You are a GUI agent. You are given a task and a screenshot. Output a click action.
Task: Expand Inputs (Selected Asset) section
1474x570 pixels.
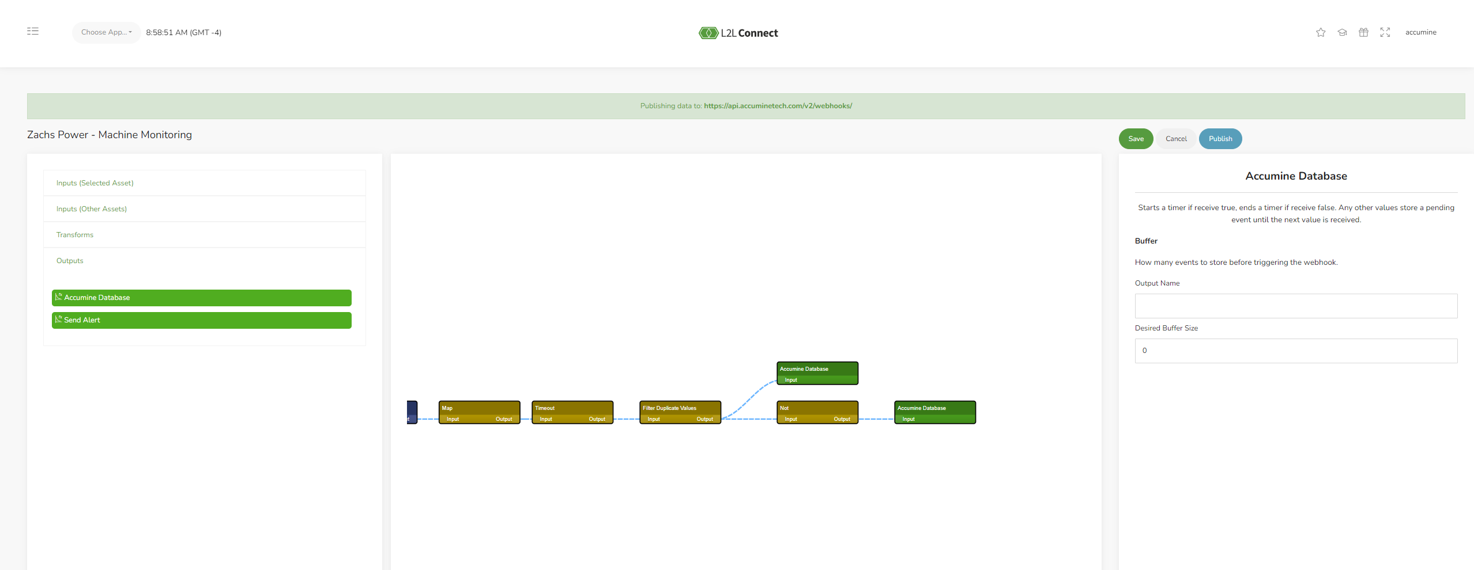click(x=205, y=183)
